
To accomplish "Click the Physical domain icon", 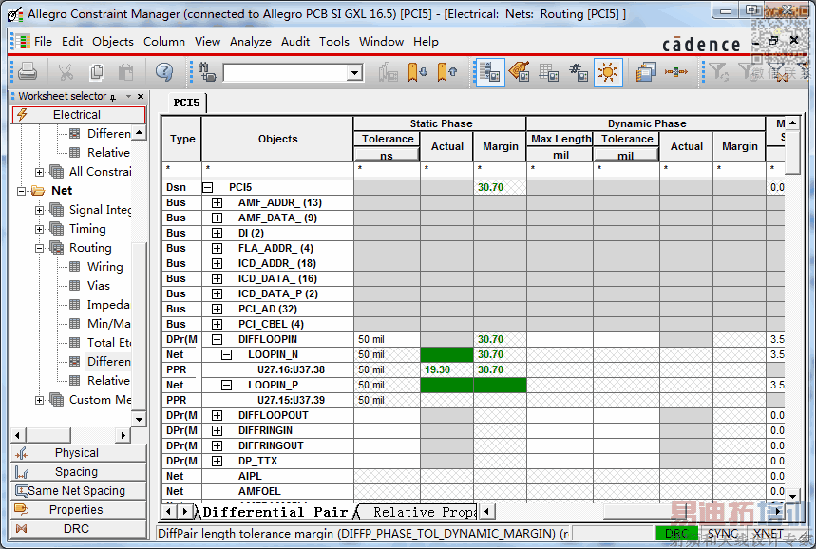I will 21,453.
